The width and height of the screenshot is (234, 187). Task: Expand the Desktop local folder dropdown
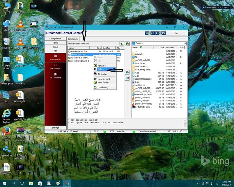[x=185, y=44]
